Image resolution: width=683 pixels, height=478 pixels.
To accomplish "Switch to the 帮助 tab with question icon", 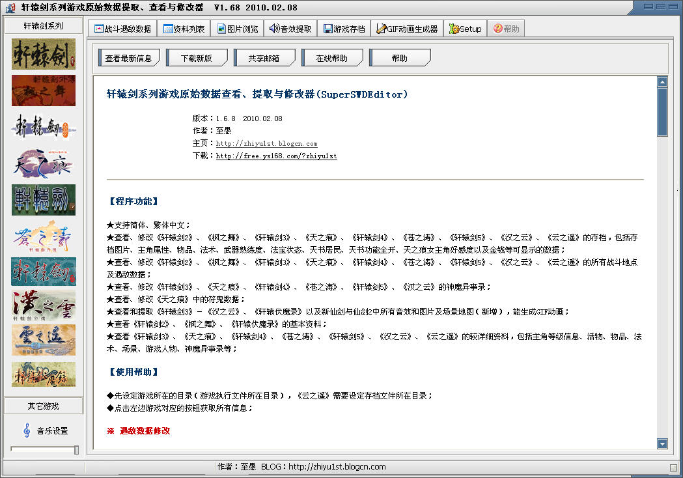I will click(x=506, y=29).
